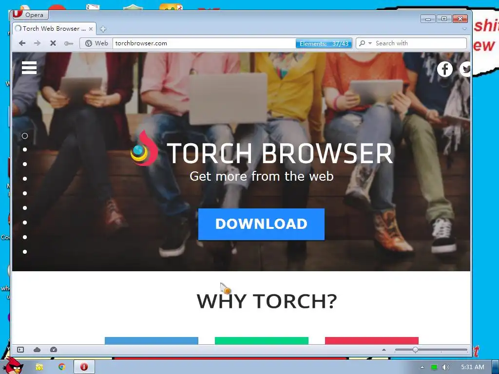The height and width of the screenshot is (374, 499).
Task: Click the Elements 37/43 loading progress bar
Action: tap(324, 43)
